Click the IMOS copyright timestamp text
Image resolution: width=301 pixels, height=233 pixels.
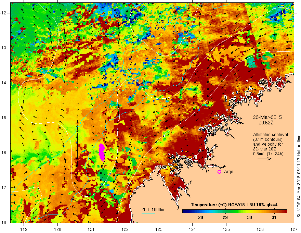(299, 176)
